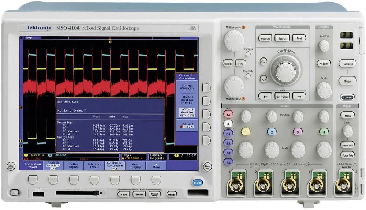
Task: Select the Meas. Display screen menu
Action: click(x=135, y=166)
